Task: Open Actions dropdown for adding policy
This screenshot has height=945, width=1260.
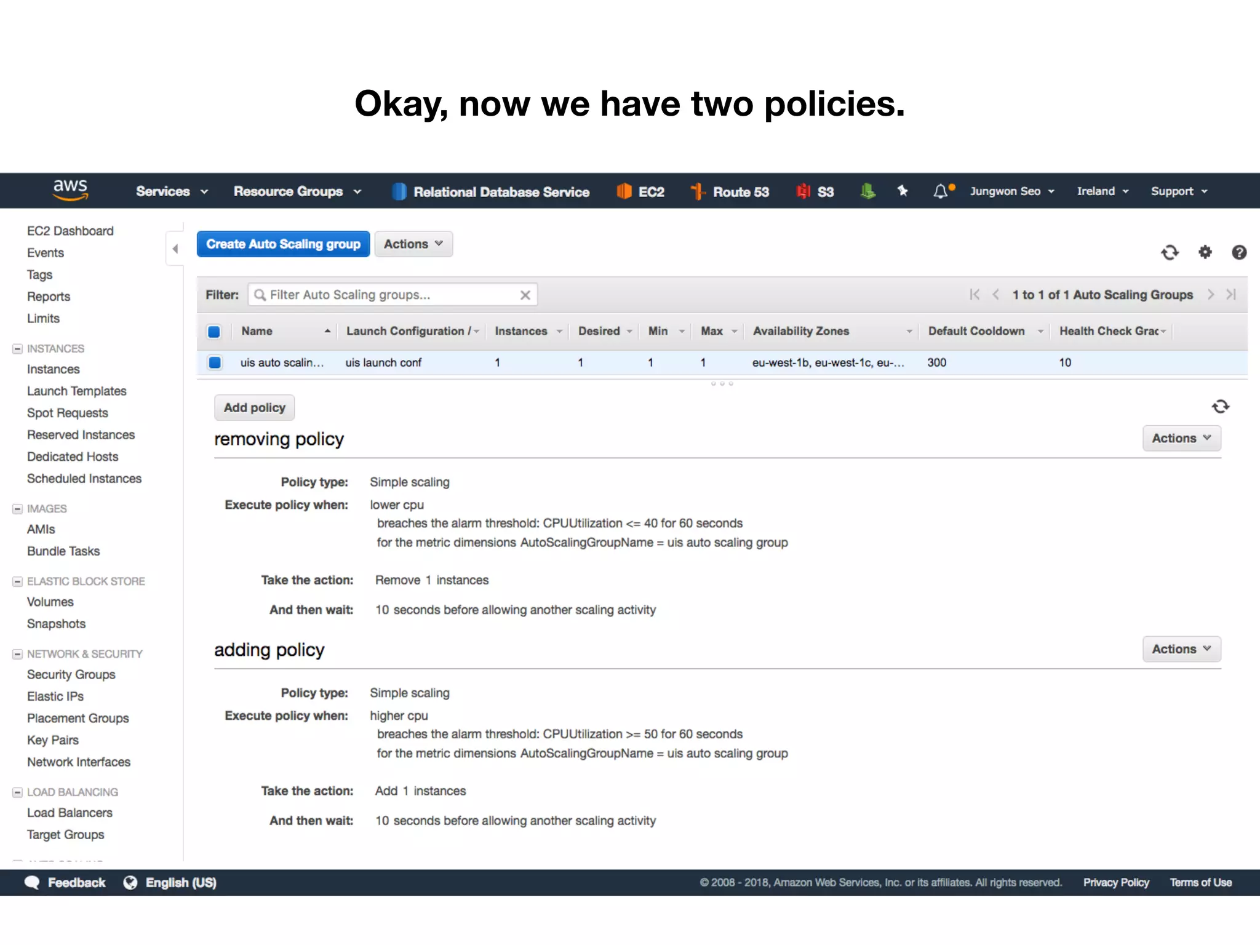Action: (1181, 649)
